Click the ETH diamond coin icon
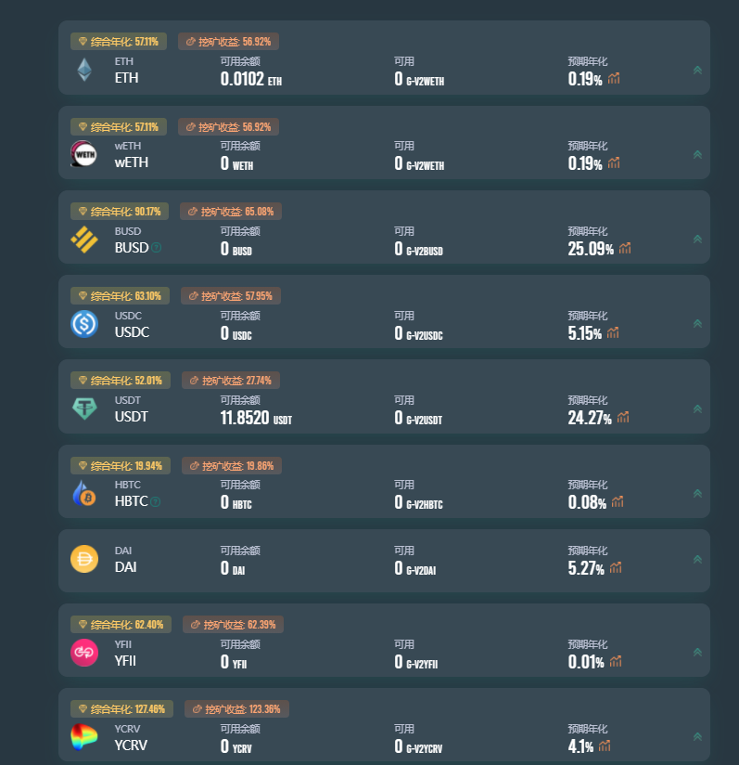Image resolution: width=739 pixels, height=765 pixels. pos(84,70)
